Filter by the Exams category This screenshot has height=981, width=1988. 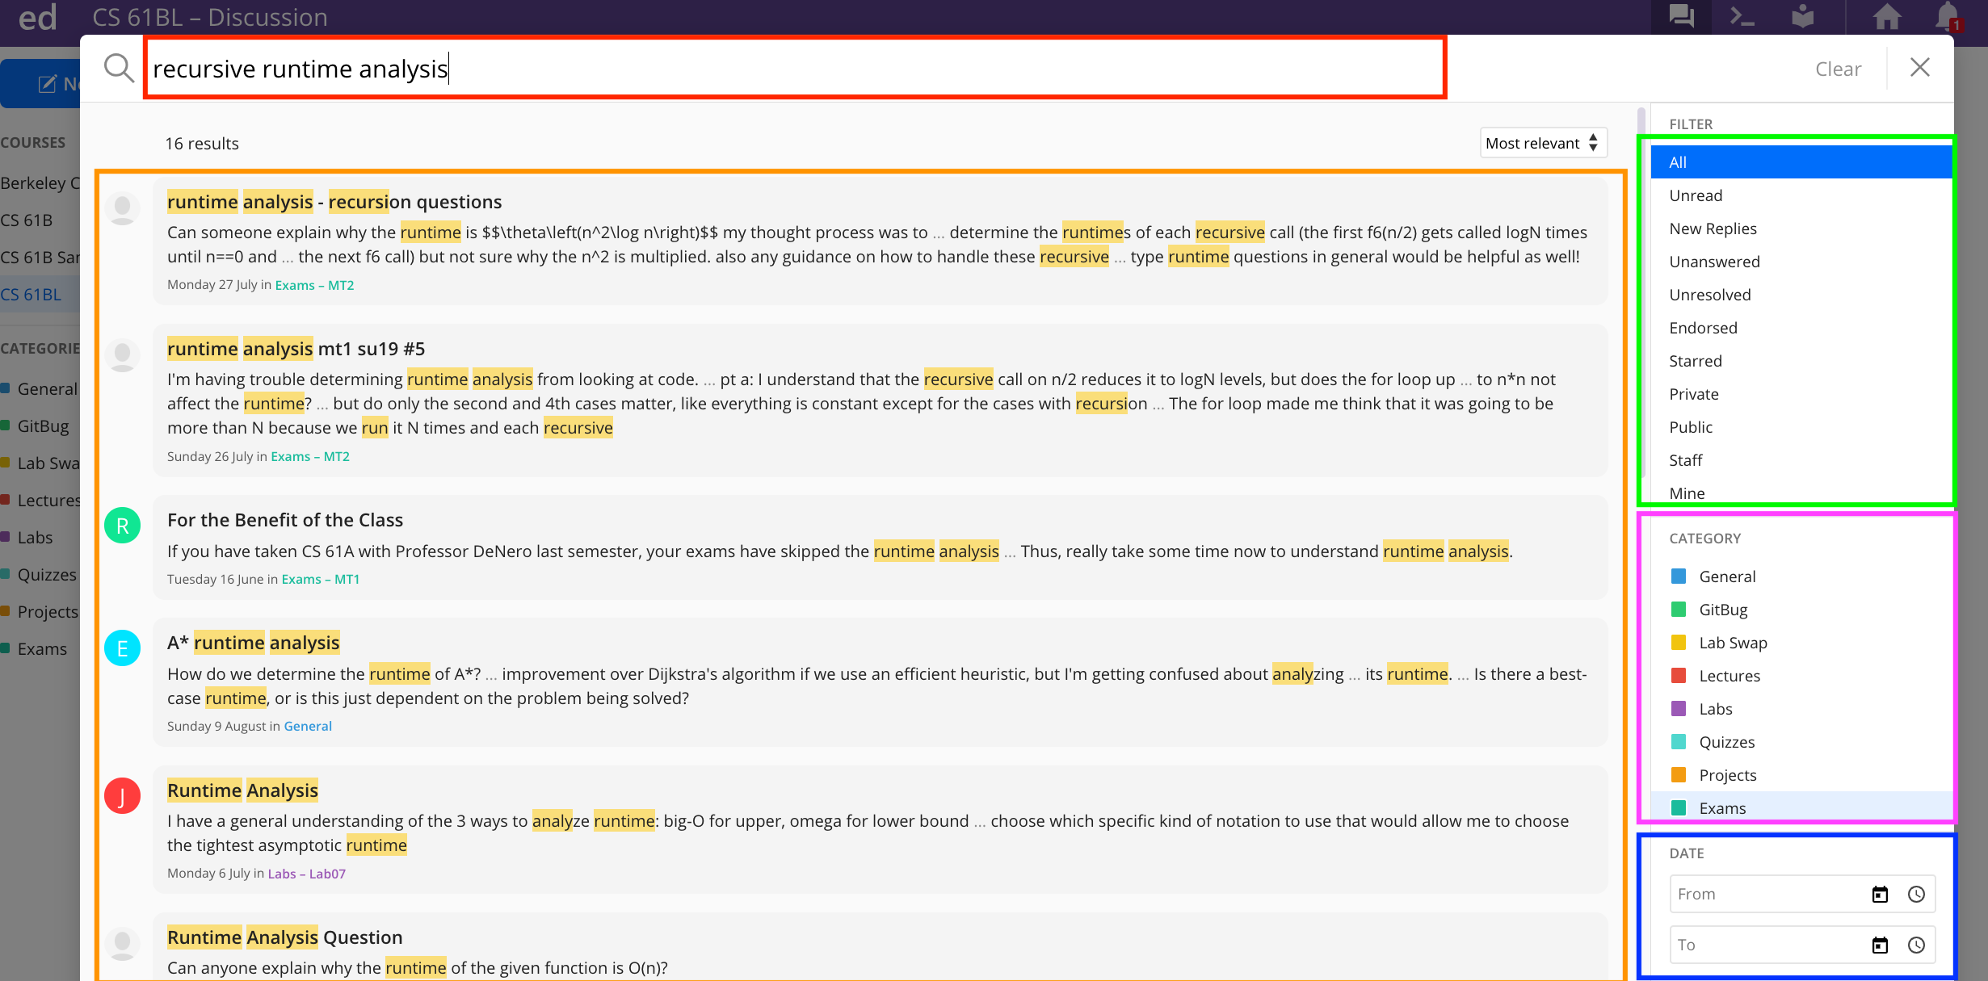coord(1722,808)
